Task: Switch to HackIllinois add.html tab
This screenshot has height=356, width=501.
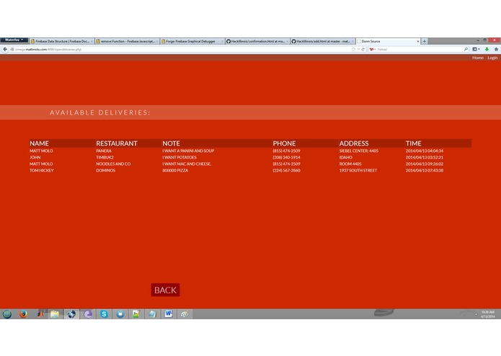Action: [323, 41]
